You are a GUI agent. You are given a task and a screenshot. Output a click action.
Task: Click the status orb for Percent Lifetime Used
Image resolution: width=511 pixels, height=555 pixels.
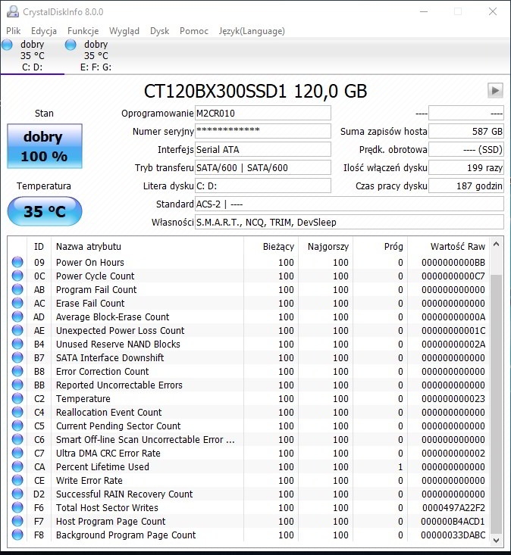(x=17, y=466)
